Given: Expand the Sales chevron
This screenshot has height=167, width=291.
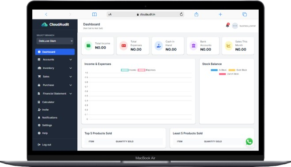Looking at the screenshot, I should pos(71,77).
